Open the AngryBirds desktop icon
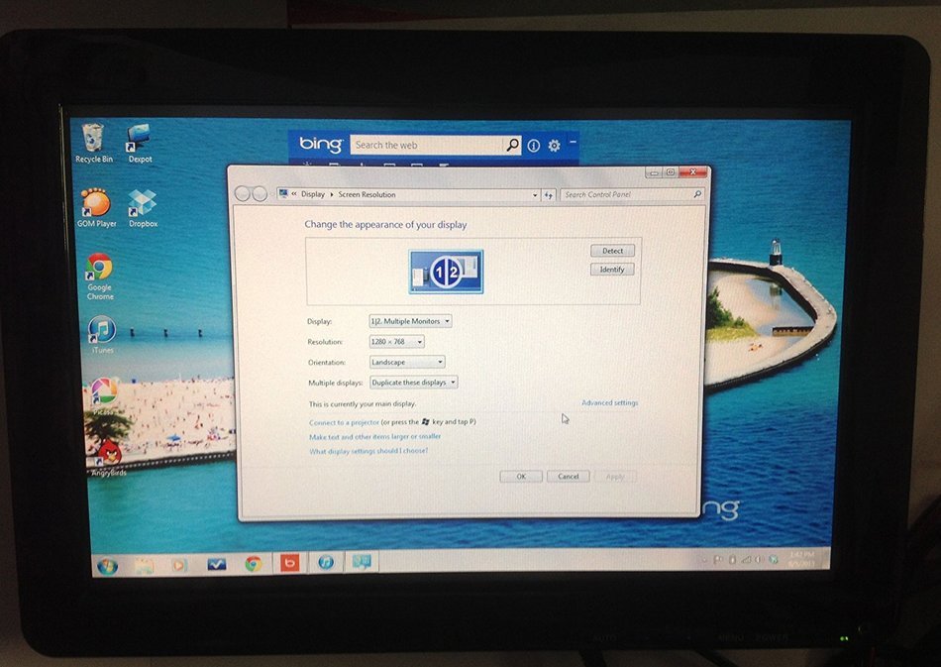This screenshot has width=941, height=667. [109, 458]
